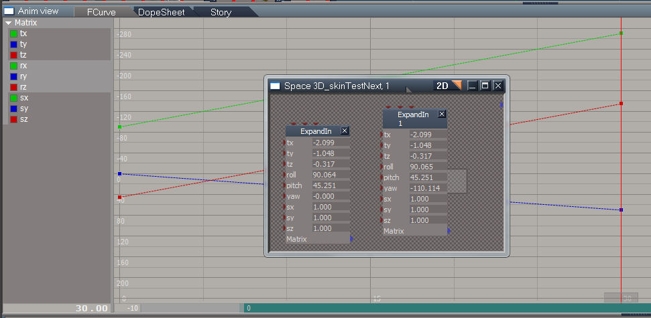Edit the sz value in ExpandIn node
This screenshot has width=651, height=318.
331,228
